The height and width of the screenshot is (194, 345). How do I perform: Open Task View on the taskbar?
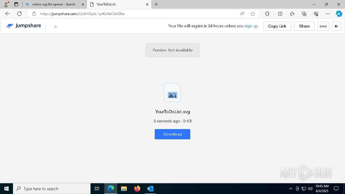pos(97,189)
